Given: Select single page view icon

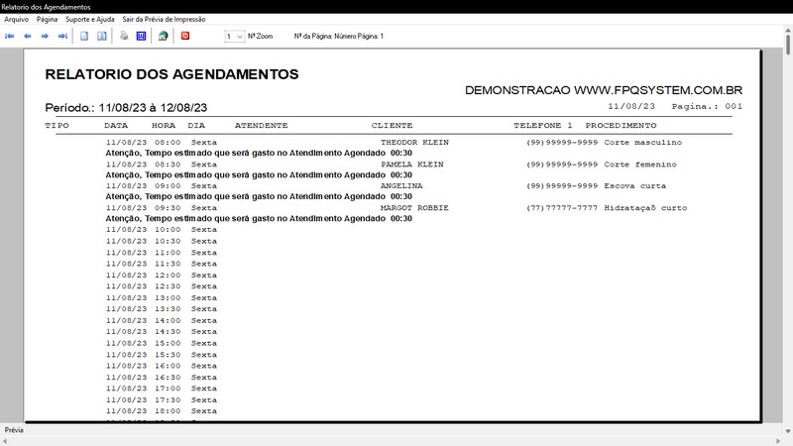Looking at the screenshot, I should point(84,36).
